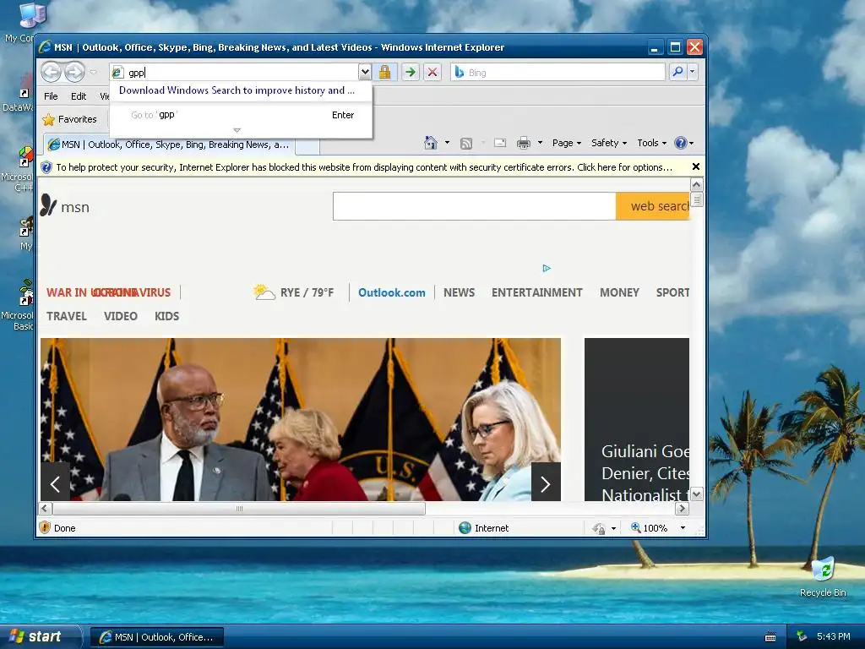Click the Help question mark icon
The height and width of the screenshot is (649, 865).
(x=681, y=143)
